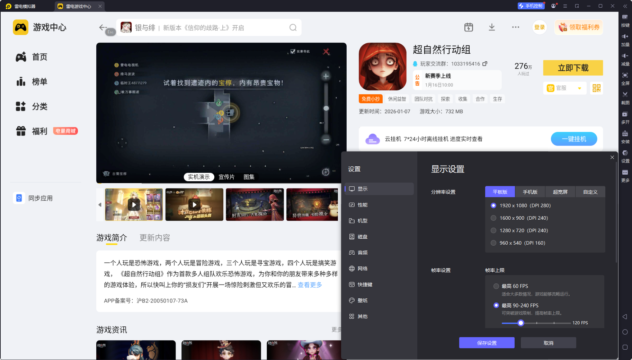Image resolution: width=632 pixels, height=360 pixels.
Task: Click the 登录 login button
Action: tap(540, 27)
